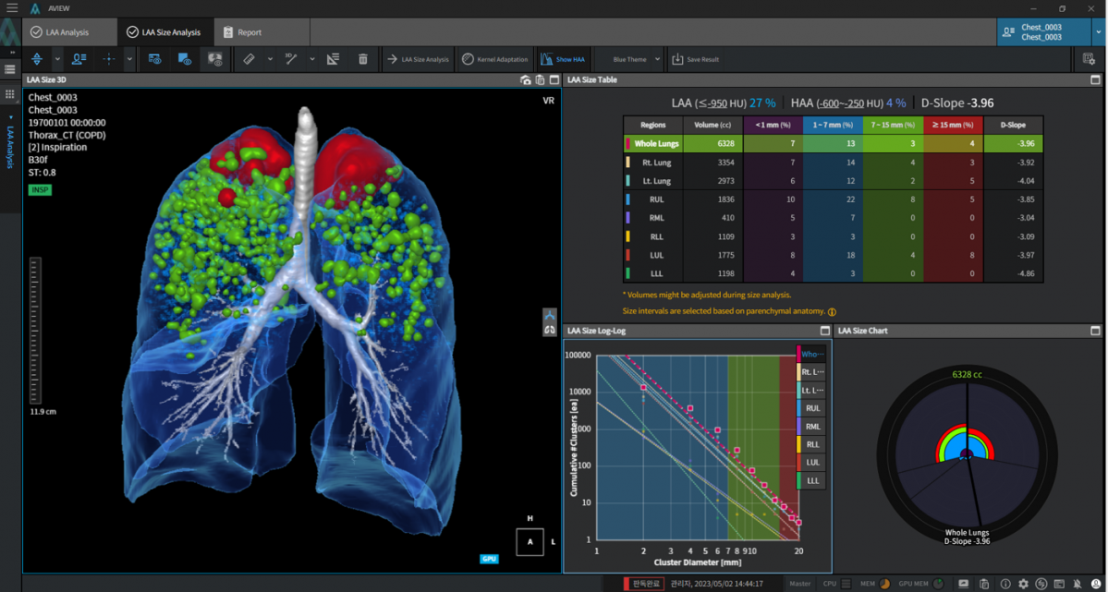Run Kernel Adaptation
The height and width of the screenshot is (592, 1108).
494,59
